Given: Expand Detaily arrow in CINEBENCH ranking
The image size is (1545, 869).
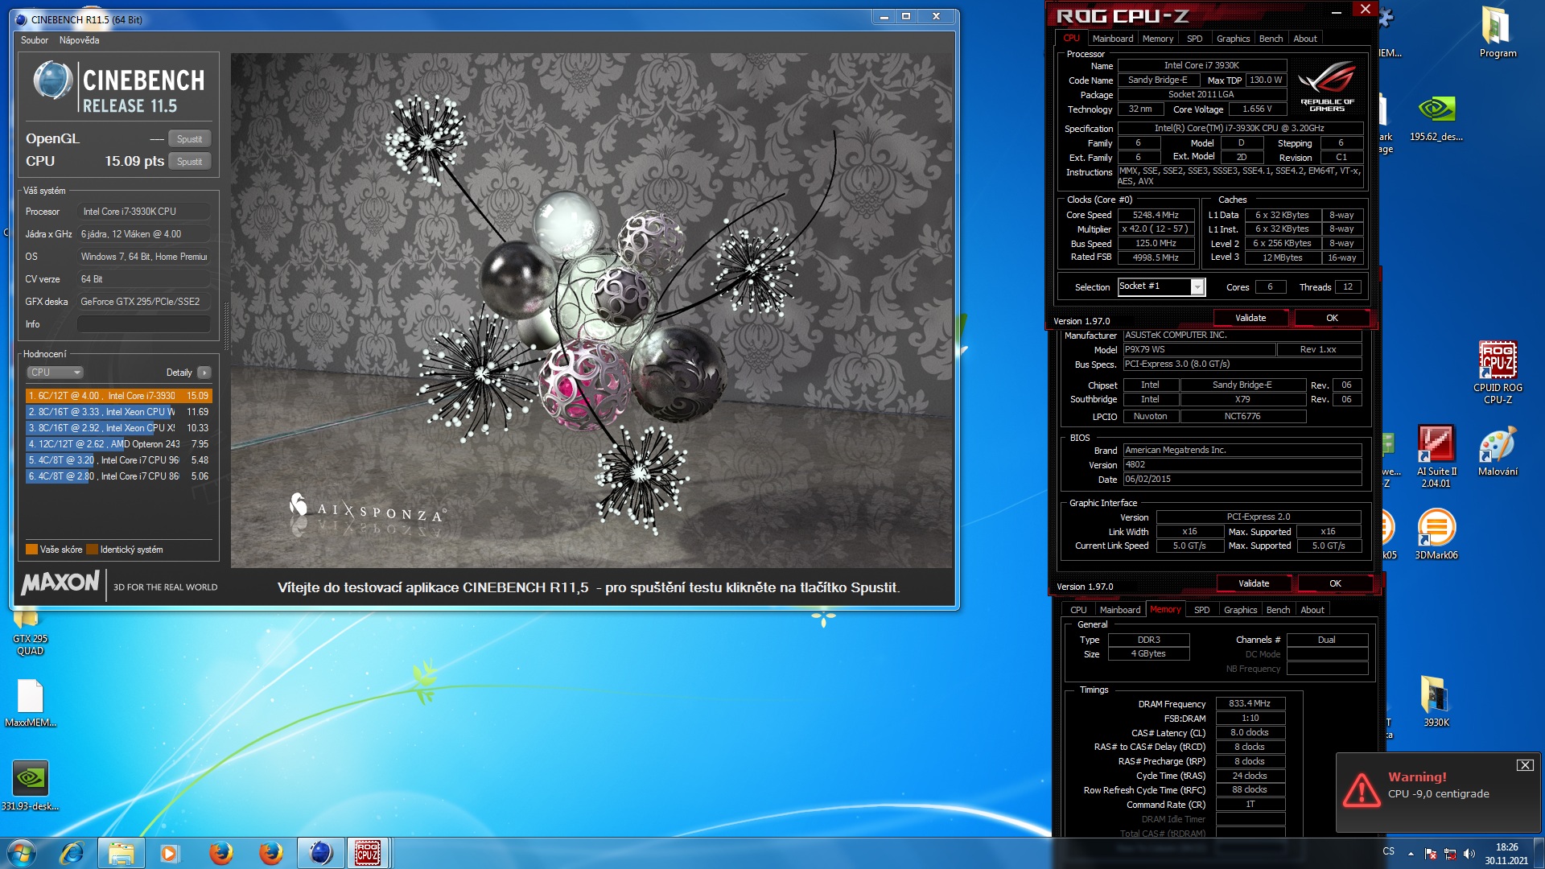Looking at the screenshot, I should coord(204,373).
